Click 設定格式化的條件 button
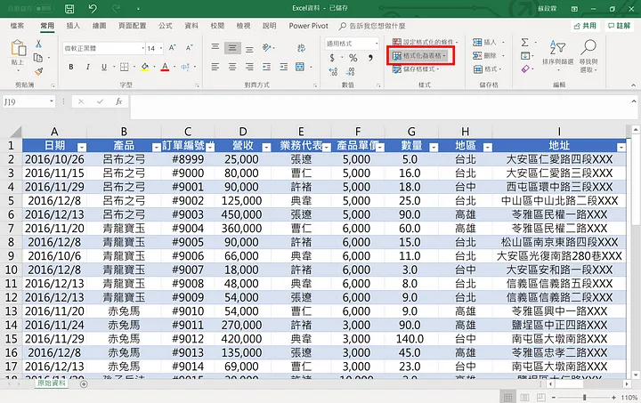The image size is (641, 403). tap(425, 42)
